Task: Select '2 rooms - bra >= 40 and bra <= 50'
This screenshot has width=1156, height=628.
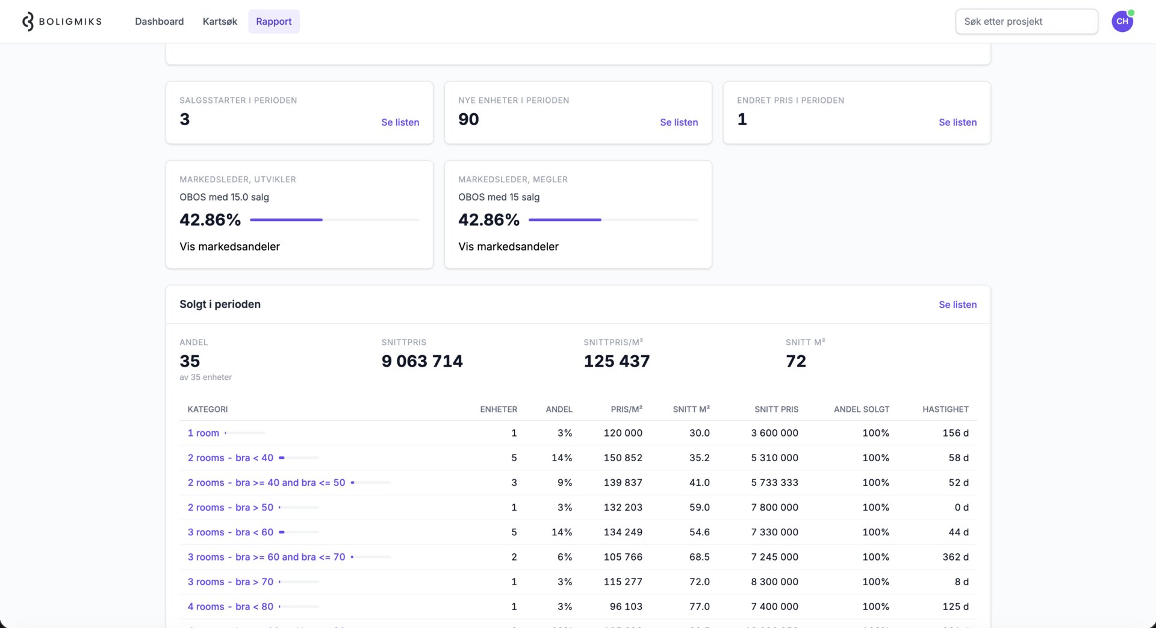Action: pyautogui.click(x=266, y=482)
